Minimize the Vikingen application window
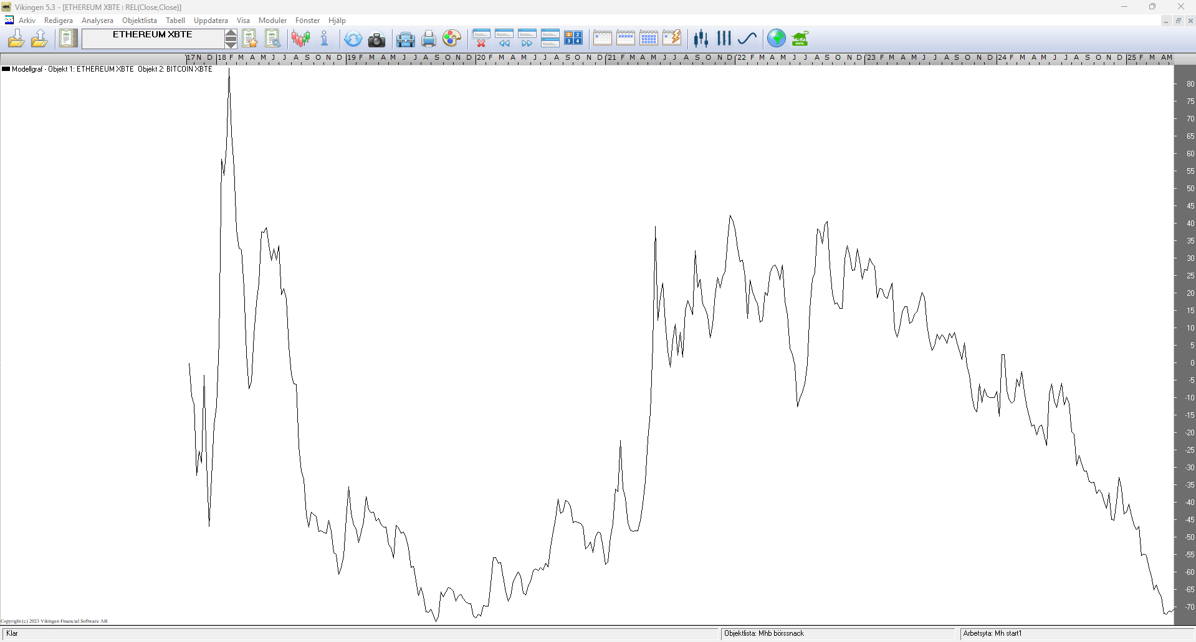This screenshot has width=1196, height=642. [1124, 7]
